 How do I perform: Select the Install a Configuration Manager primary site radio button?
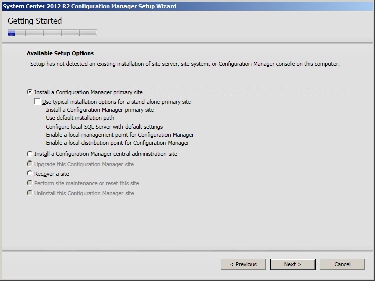30,92
